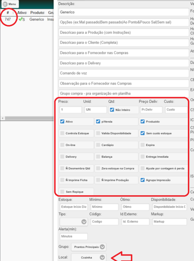Focus the Opções input field
Viewport: 194px width, 261px height.
[124, 22]
